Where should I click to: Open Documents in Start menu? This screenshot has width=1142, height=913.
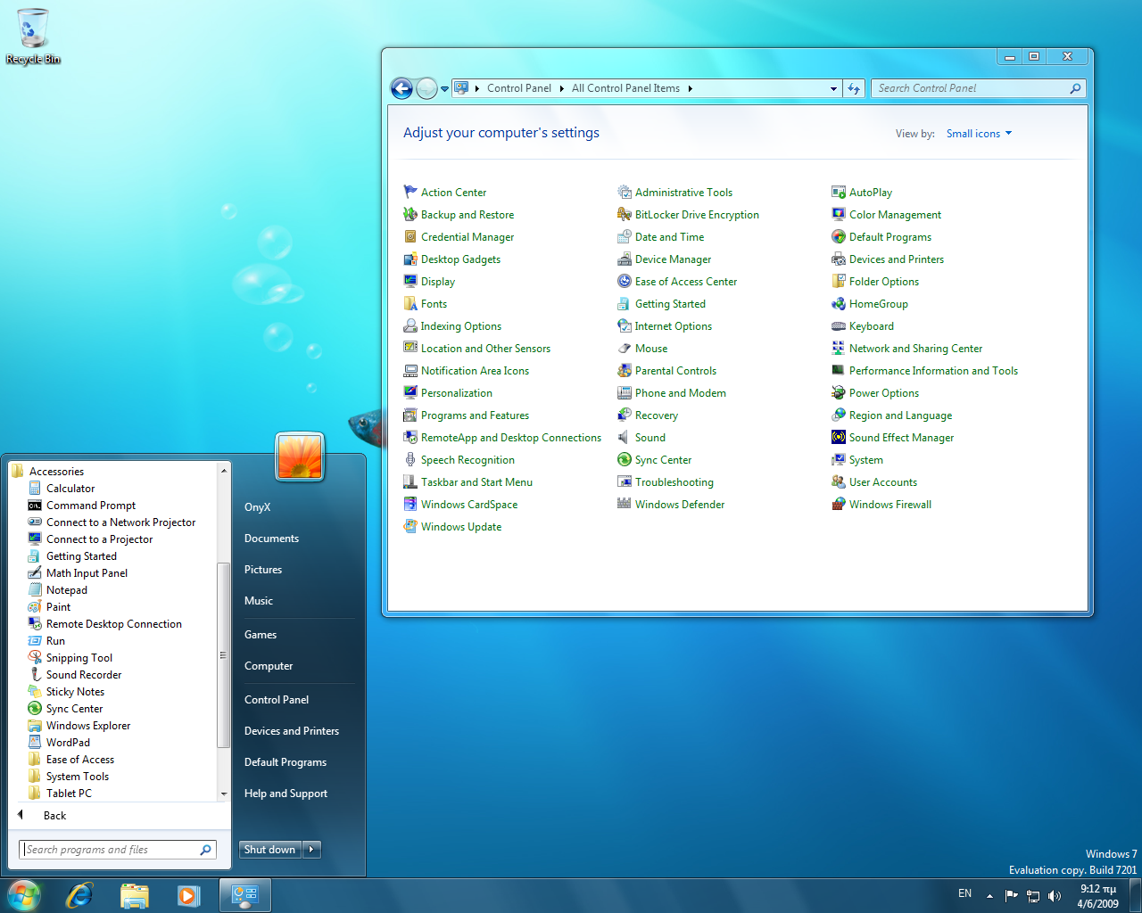(271, 538)
